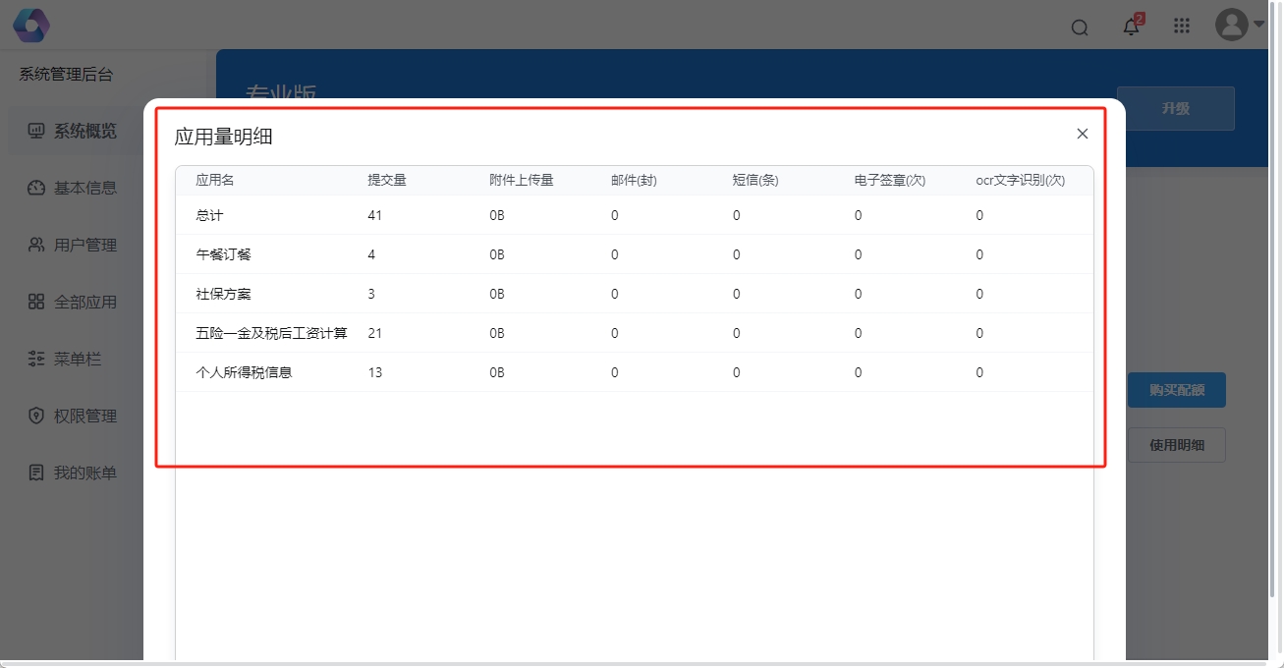The image size is (1284, 668).
Task: Click the app logo in top-left corner
Action: tap(31, 26)
